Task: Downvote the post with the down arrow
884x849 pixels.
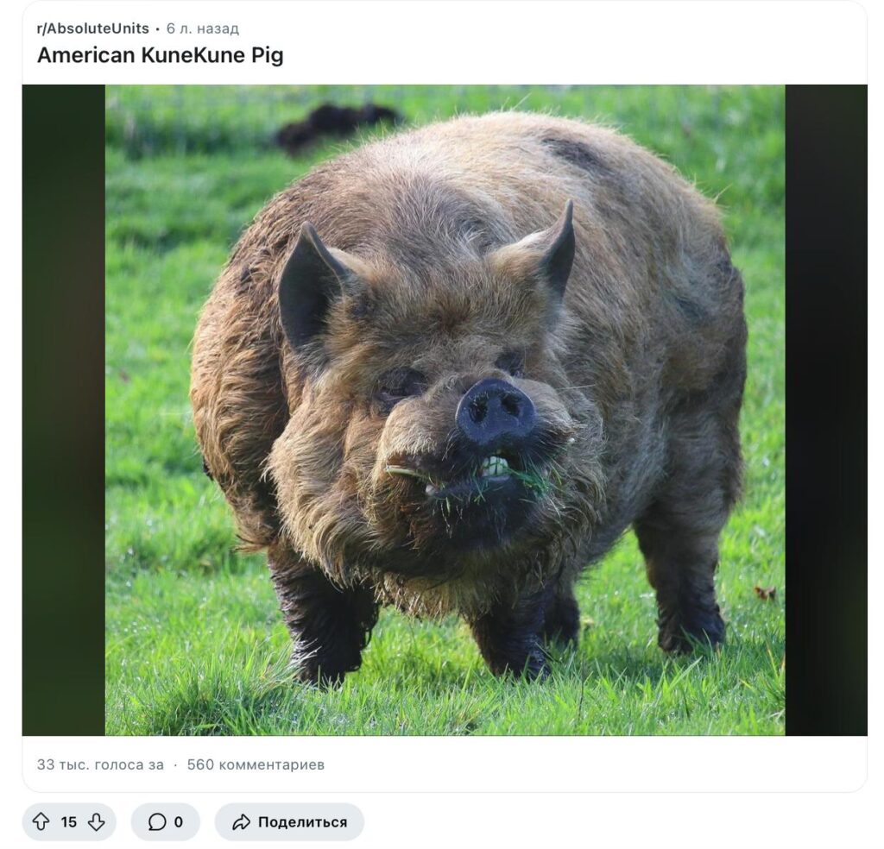Action: point(97,822)
